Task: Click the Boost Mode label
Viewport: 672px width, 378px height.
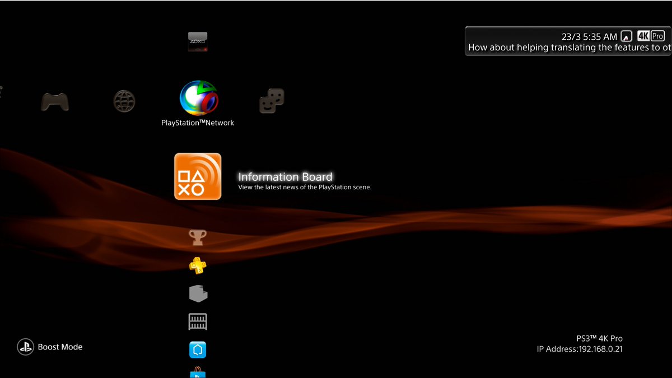Action: [60, 347]
